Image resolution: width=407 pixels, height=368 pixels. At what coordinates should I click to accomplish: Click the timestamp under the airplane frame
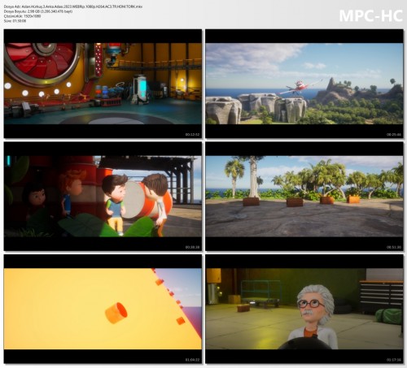click(394, 135)
